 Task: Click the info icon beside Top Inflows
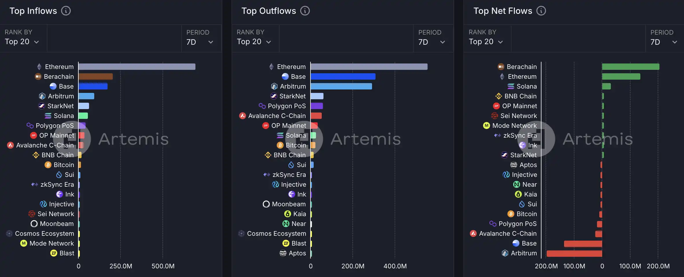point(66,11)
